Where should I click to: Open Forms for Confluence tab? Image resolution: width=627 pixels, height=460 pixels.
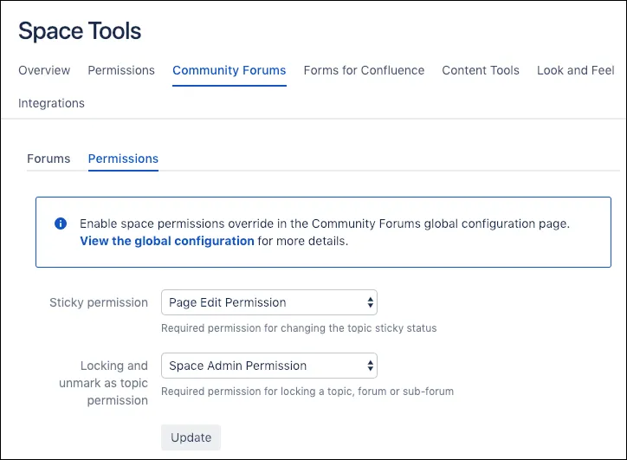[x=364, y=70]
